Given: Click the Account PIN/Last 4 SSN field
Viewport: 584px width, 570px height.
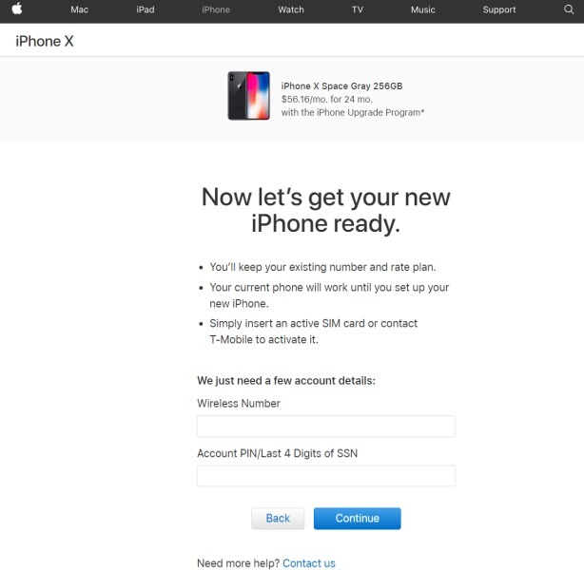Looking at the screenshot, I should [325, 476].
